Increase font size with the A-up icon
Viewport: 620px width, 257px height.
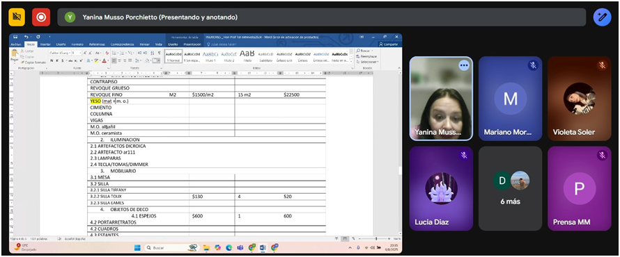point(85,53)
